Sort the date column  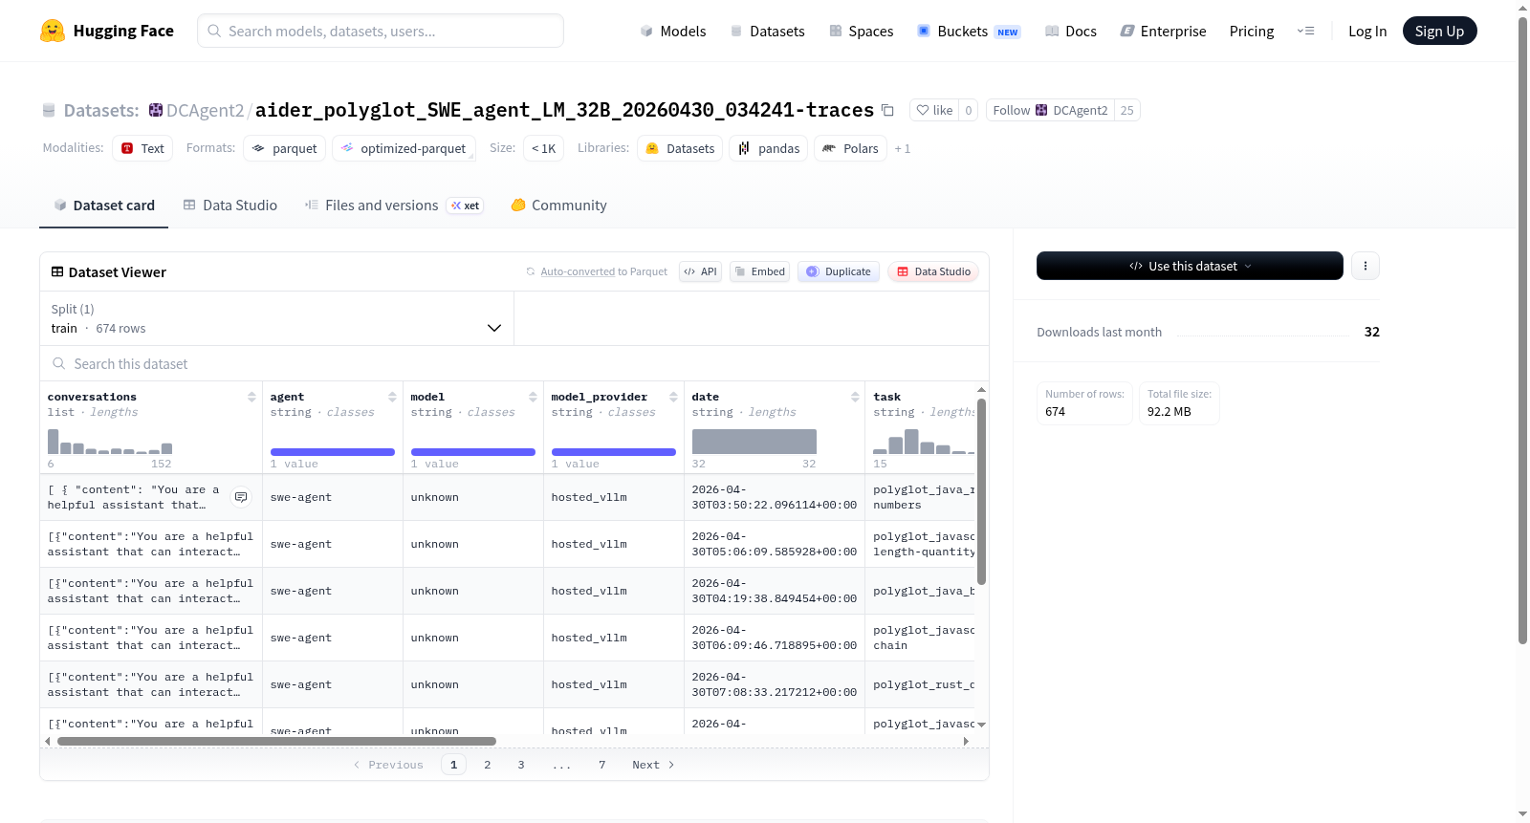pyautogui.click(x=855, y=397)
